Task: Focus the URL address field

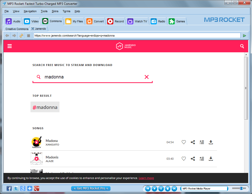Action: pos(137,36)
